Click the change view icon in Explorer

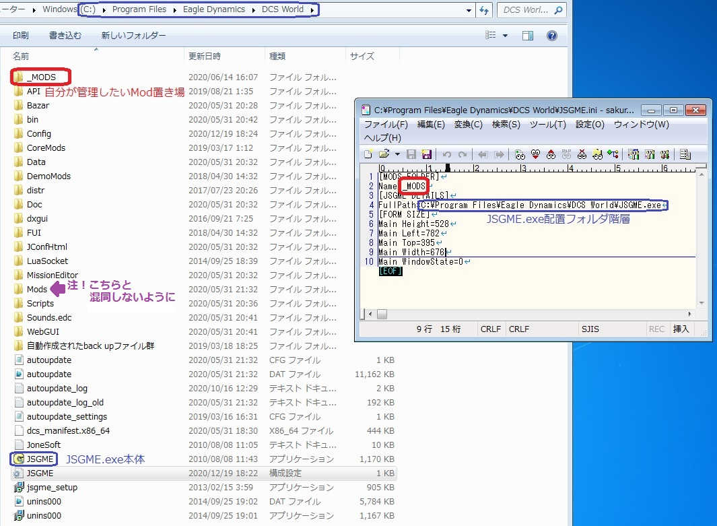491,35
